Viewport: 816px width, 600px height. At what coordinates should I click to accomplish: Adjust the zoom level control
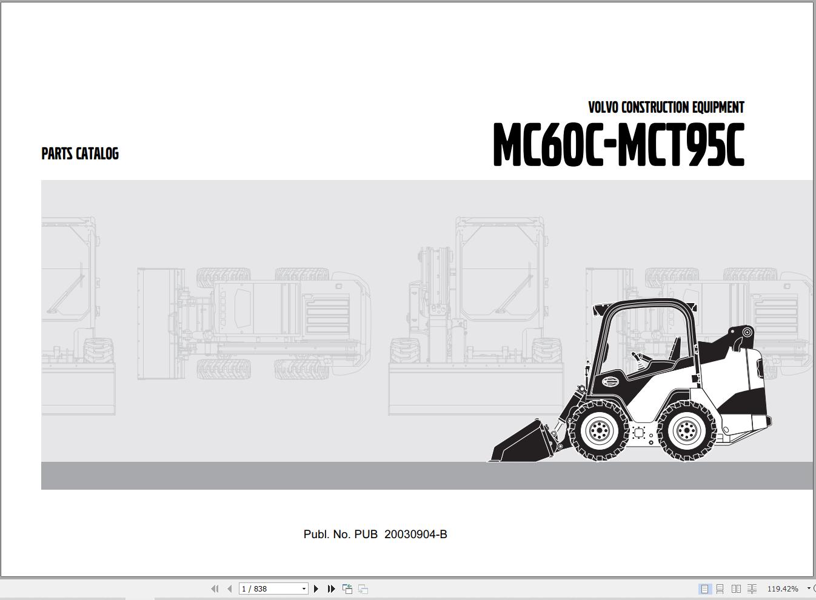point(783,588)
